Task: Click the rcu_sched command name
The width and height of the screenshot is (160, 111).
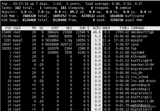Action: coord(139,77)
